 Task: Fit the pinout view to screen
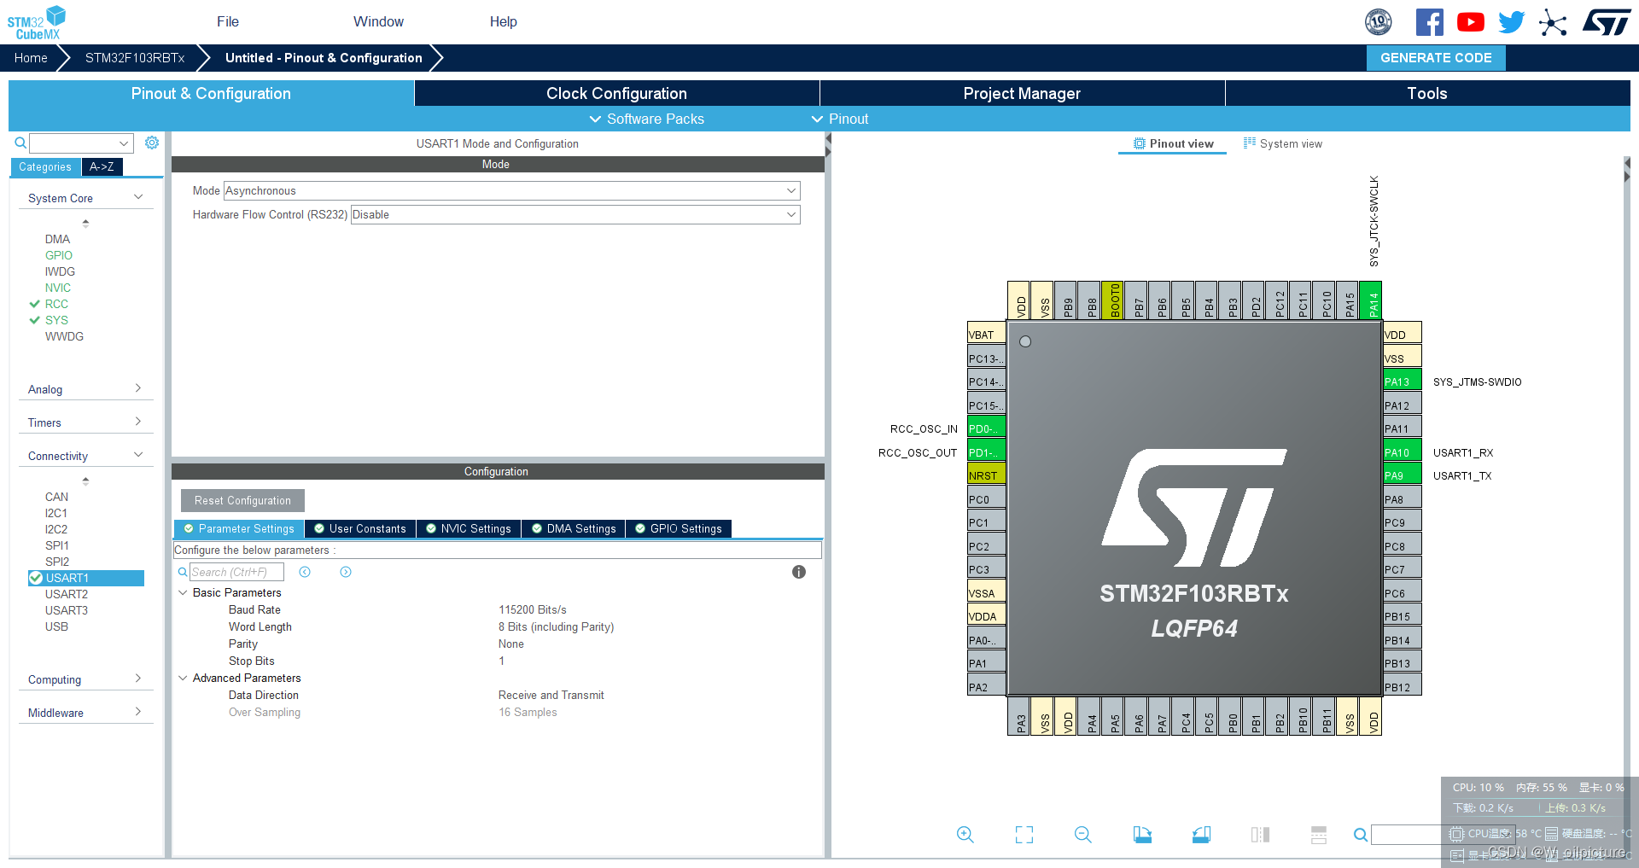[1024, 835]
